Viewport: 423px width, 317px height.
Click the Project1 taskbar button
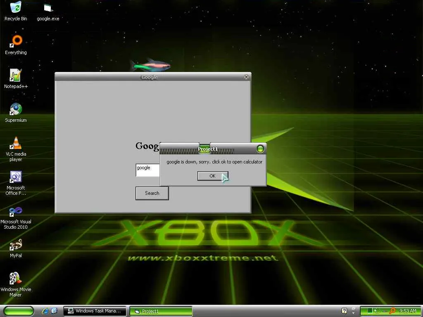161,311
